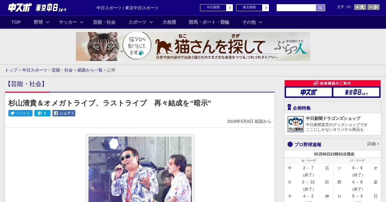Screen dimensions: 386x202
Task: Open the サッカー navigation menu
Action: 68,22
